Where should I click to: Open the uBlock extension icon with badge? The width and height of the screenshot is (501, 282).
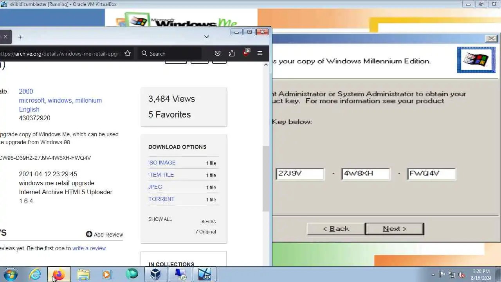tap(246, 53)
